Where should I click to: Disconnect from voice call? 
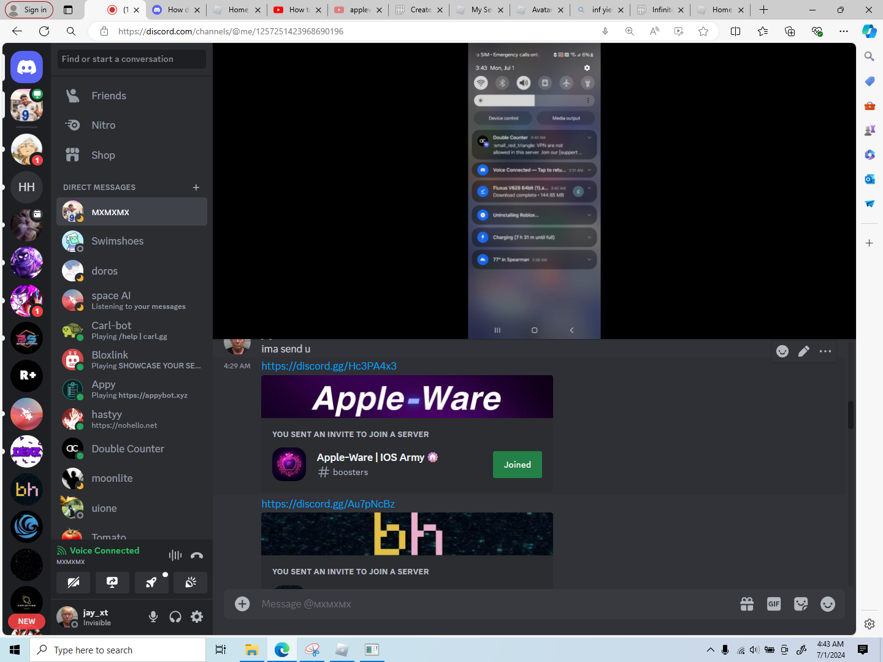197,555
